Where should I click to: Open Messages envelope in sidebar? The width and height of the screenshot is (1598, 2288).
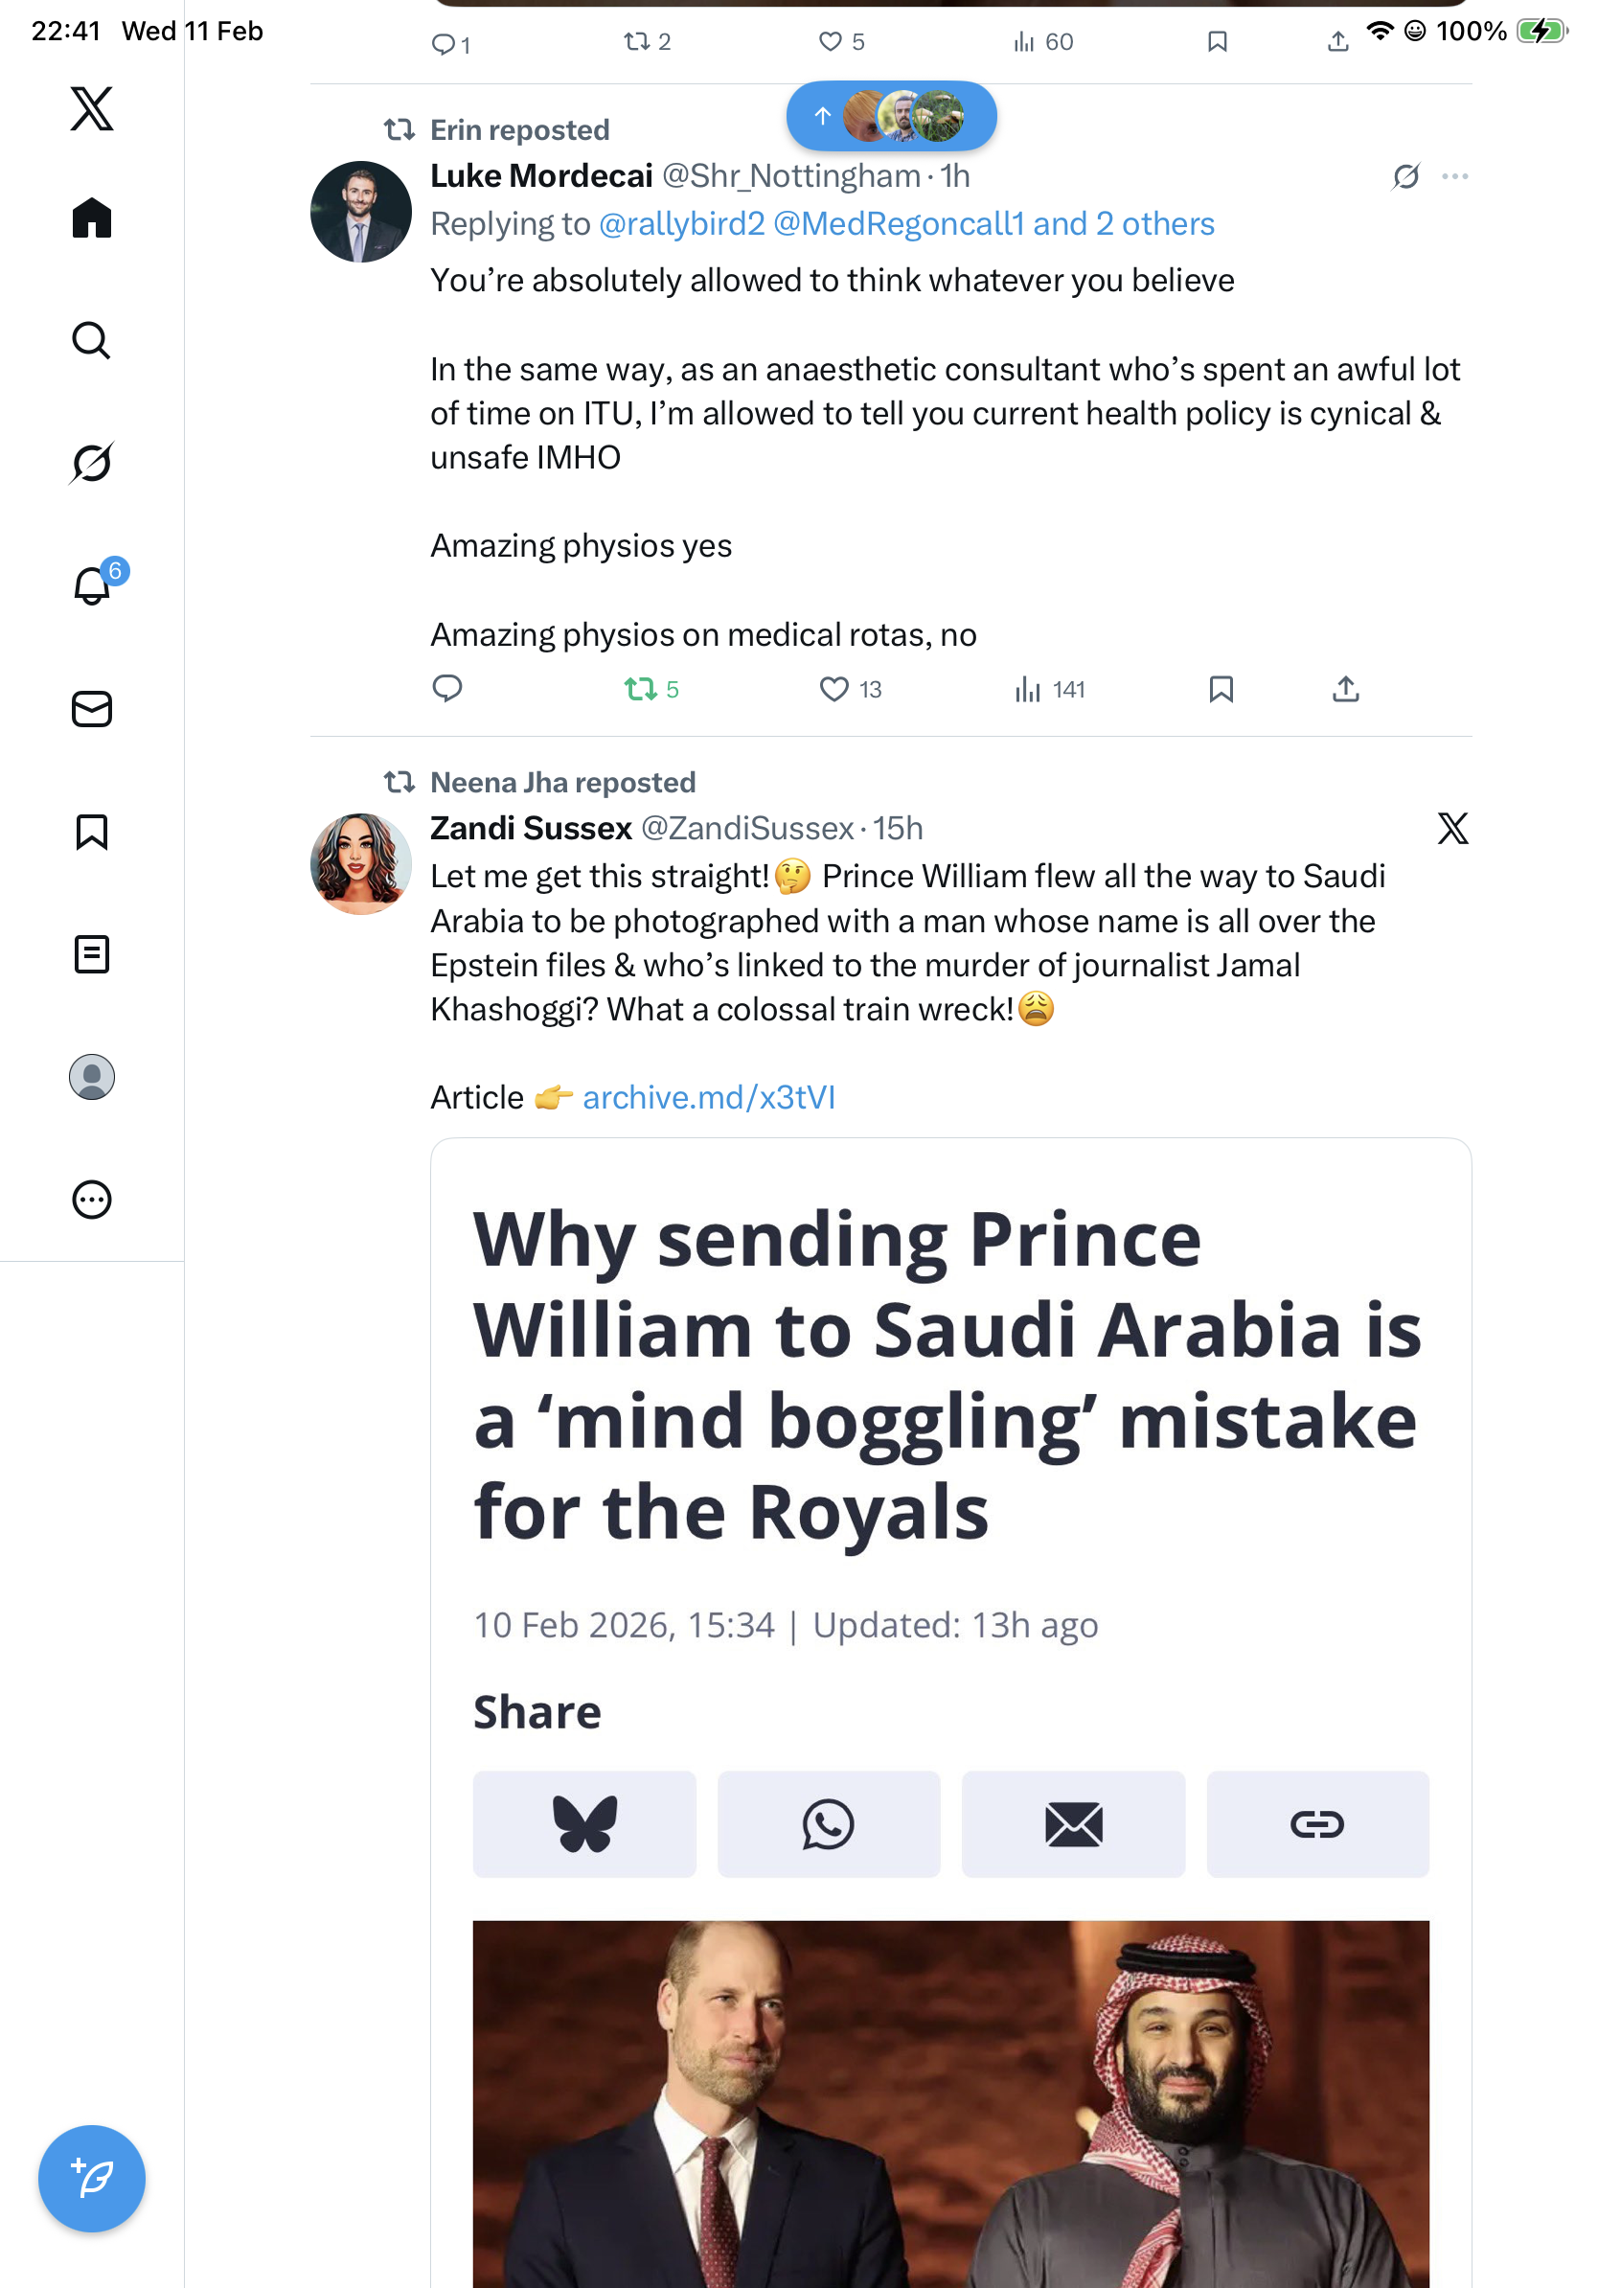pyautogui.click(x=92, y=708)
